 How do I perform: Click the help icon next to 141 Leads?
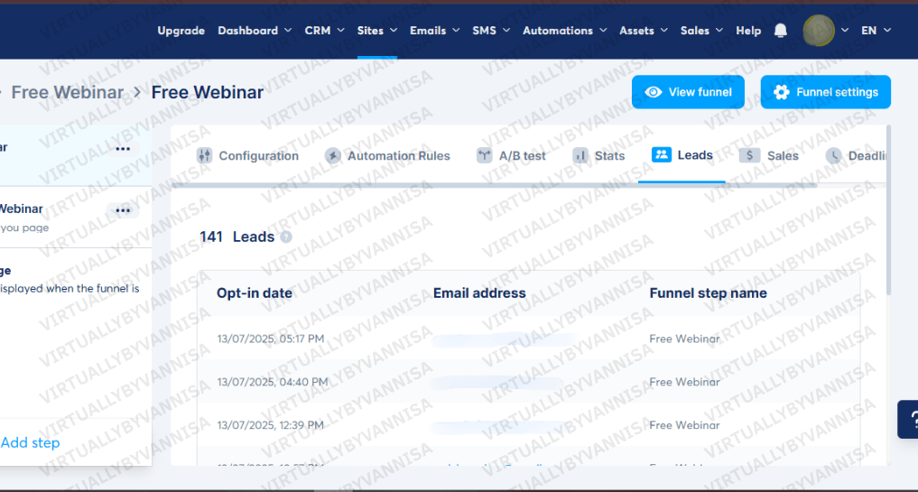286,237
